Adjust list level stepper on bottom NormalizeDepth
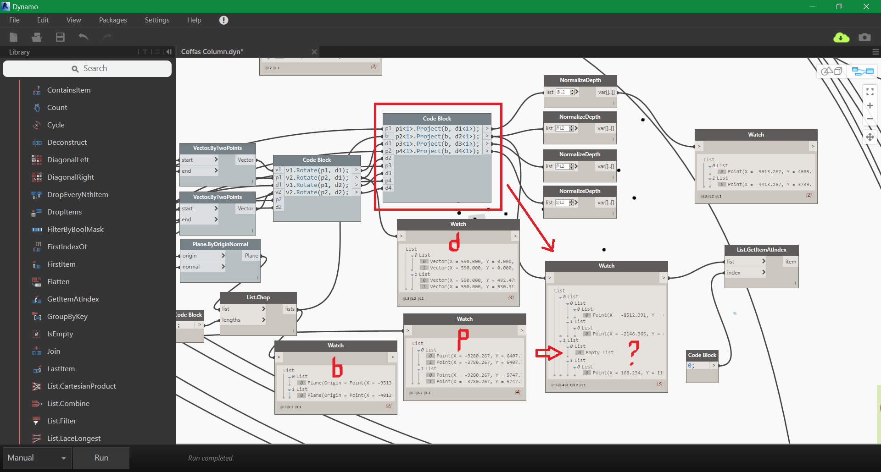881x472 pixels. click(x=572, y=203)
